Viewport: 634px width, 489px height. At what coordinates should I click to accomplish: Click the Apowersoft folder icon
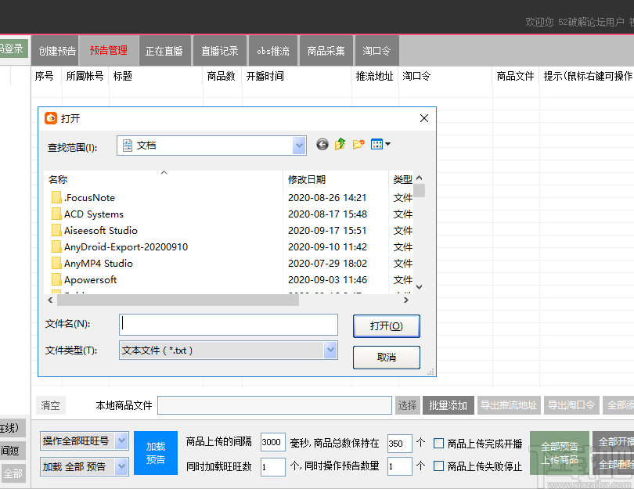[56, 279]
